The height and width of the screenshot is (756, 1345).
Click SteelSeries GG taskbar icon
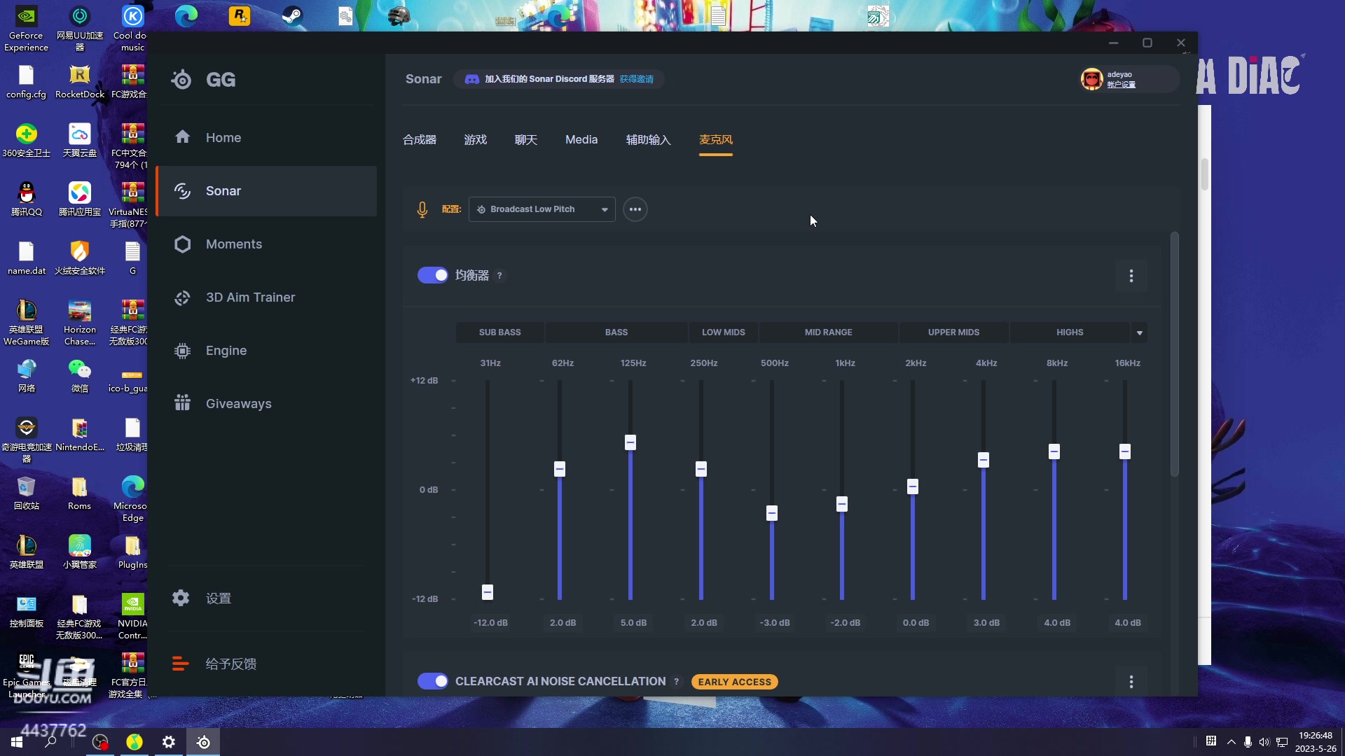203,742
